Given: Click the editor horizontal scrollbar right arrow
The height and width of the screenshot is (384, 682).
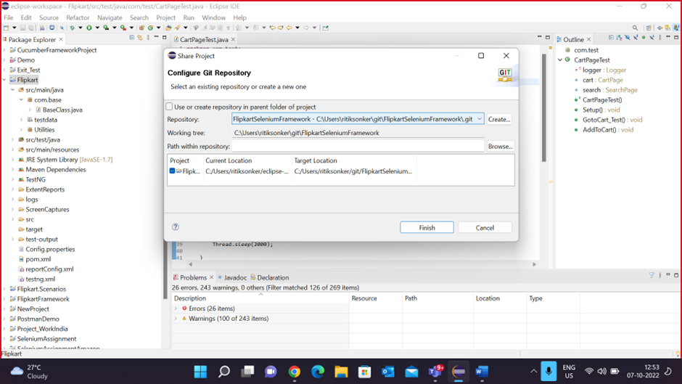Looking at the screenshot, I should (x=534, y=264).
